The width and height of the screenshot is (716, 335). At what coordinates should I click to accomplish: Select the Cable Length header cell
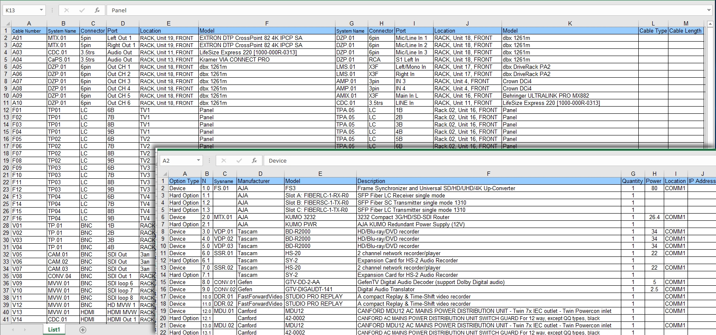coord(686,31)
